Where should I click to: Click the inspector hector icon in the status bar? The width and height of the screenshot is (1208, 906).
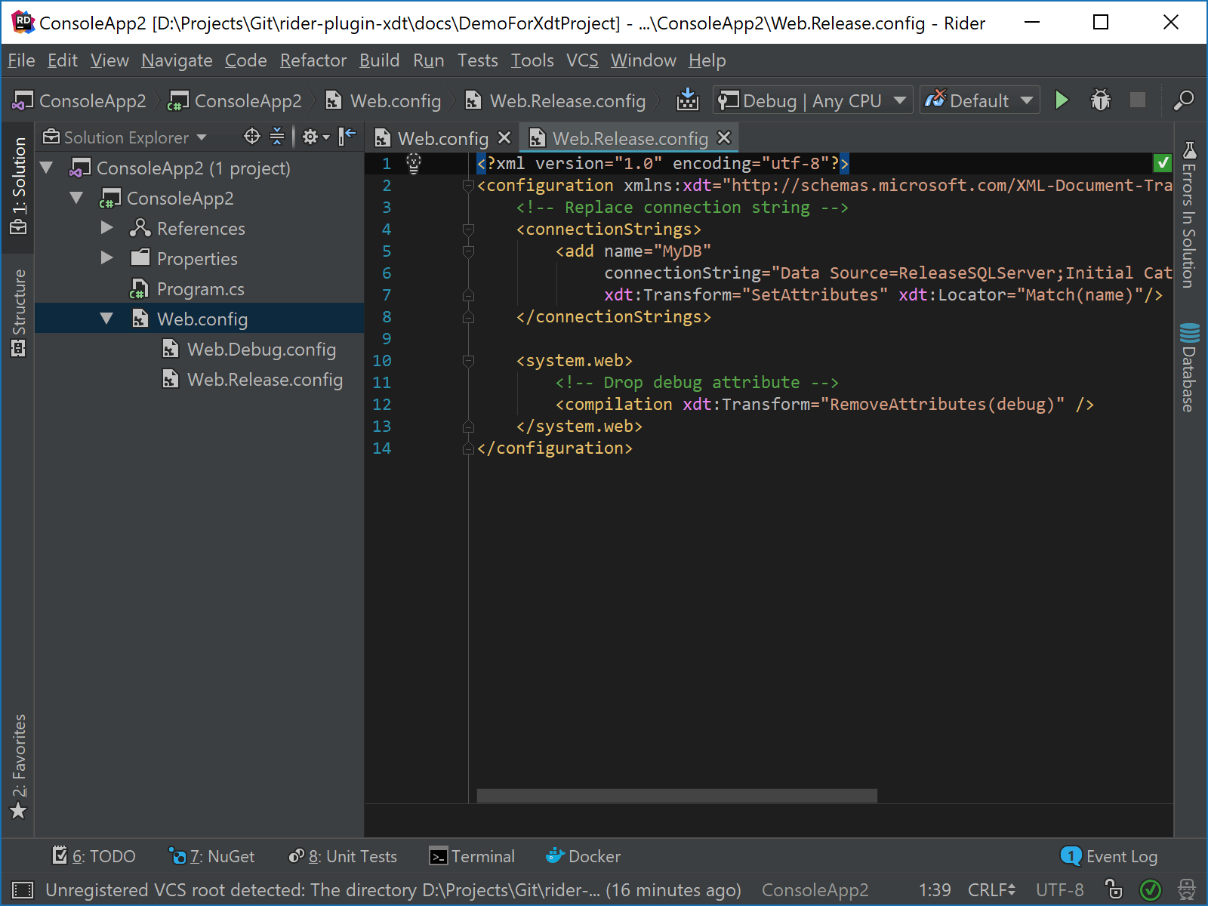1187,890
